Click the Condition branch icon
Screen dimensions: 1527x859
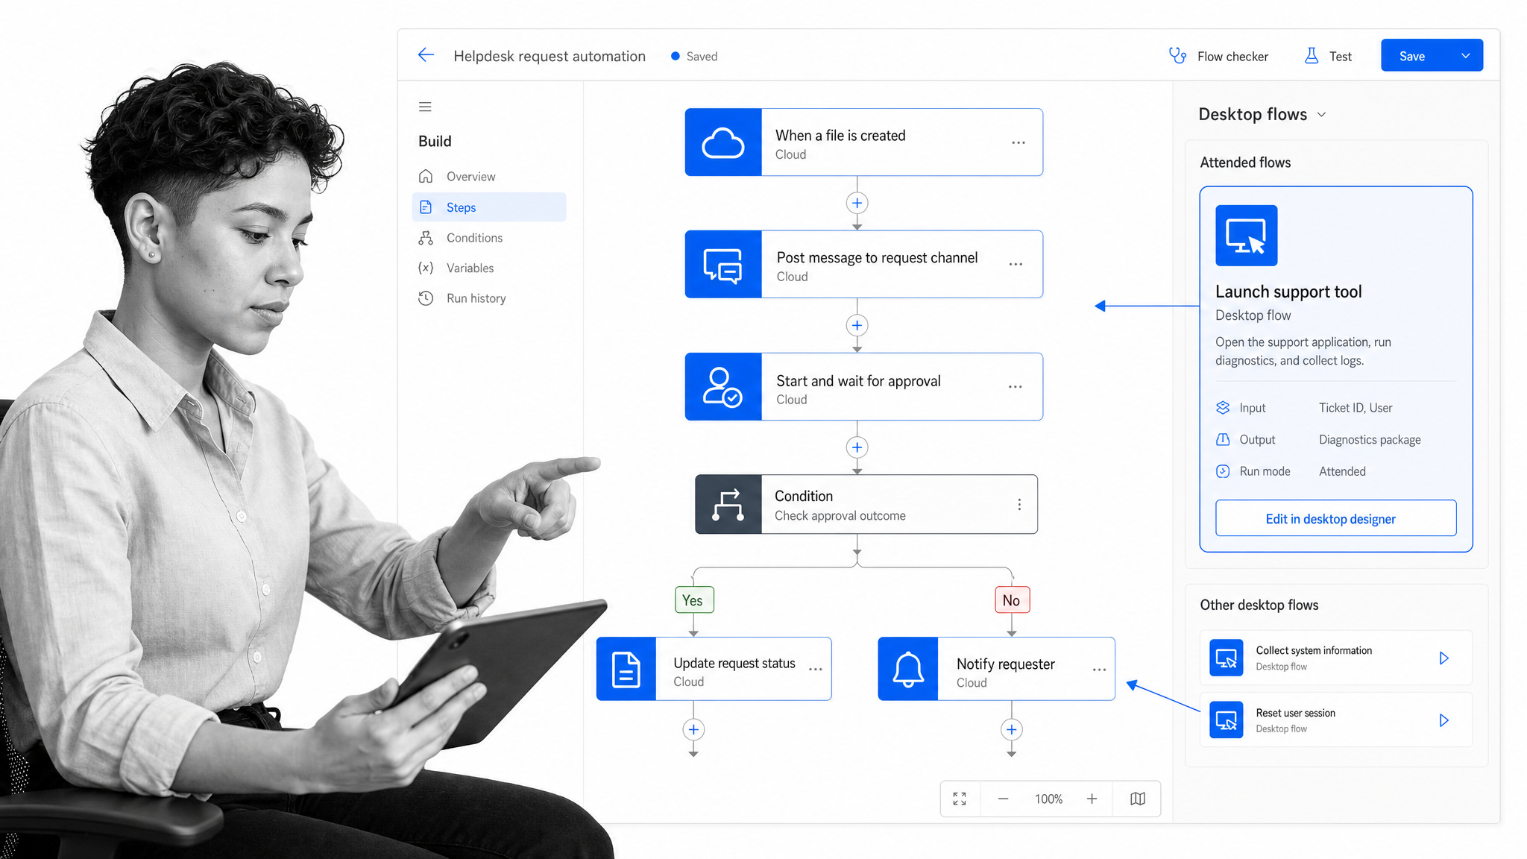coord(728,505)
